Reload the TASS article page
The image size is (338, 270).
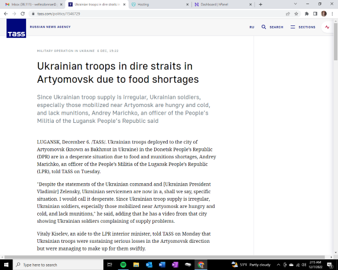22,14
